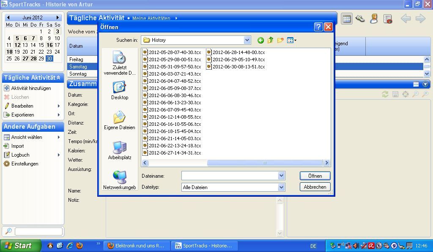Expand the Logbuch submenu arrow

tap(58, 155)
